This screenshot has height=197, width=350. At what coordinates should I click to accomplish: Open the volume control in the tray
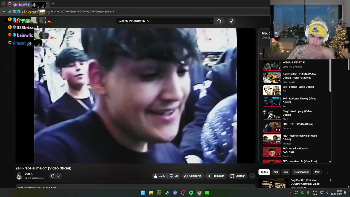(326, 193)
